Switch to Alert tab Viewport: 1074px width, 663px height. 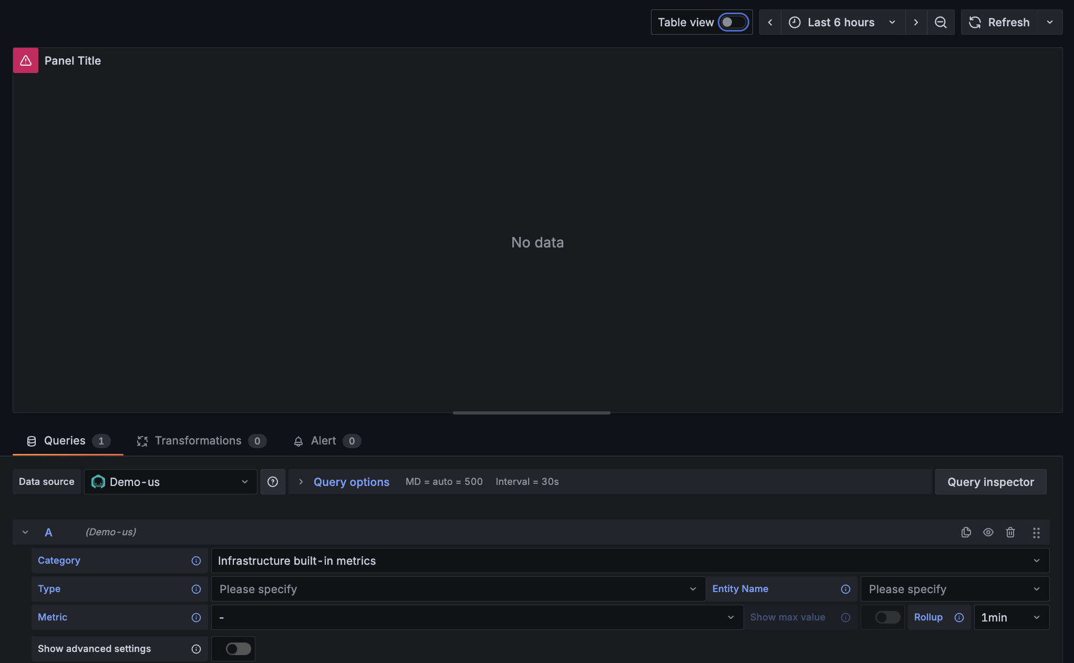click(x=327, y=441)
